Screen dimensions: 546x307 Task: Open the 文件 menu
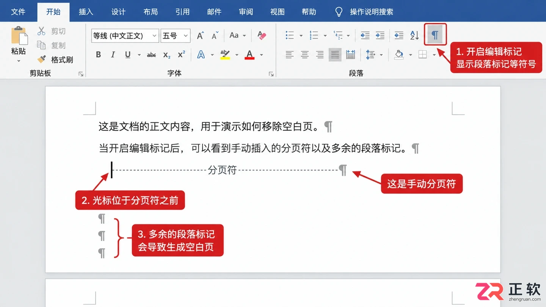pyautogui.click(x=18, y=12)
